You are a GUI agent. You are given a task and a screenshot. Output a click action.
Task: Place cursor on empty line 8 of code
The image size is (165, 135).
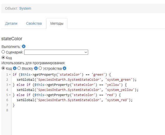pos(51,110)
